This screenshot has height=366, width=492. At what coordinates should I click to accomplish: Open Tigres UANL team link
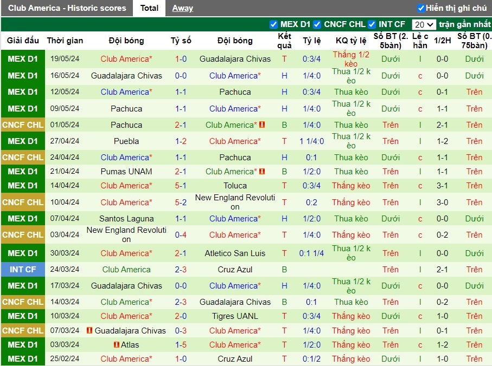coord(235,316)
